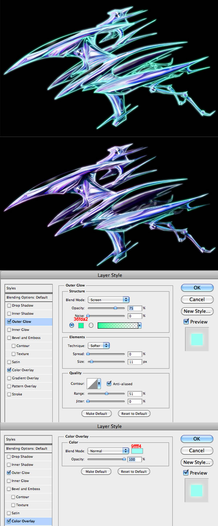Click Cancel in the Color Overlay settings dialog
The width and height of the screenshot is (218, 526).
(x=197, y=451)
